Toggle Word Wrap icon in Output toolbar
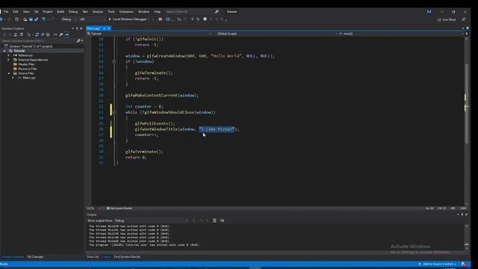This screenshot has width=478, height=269. pos(222,220)
